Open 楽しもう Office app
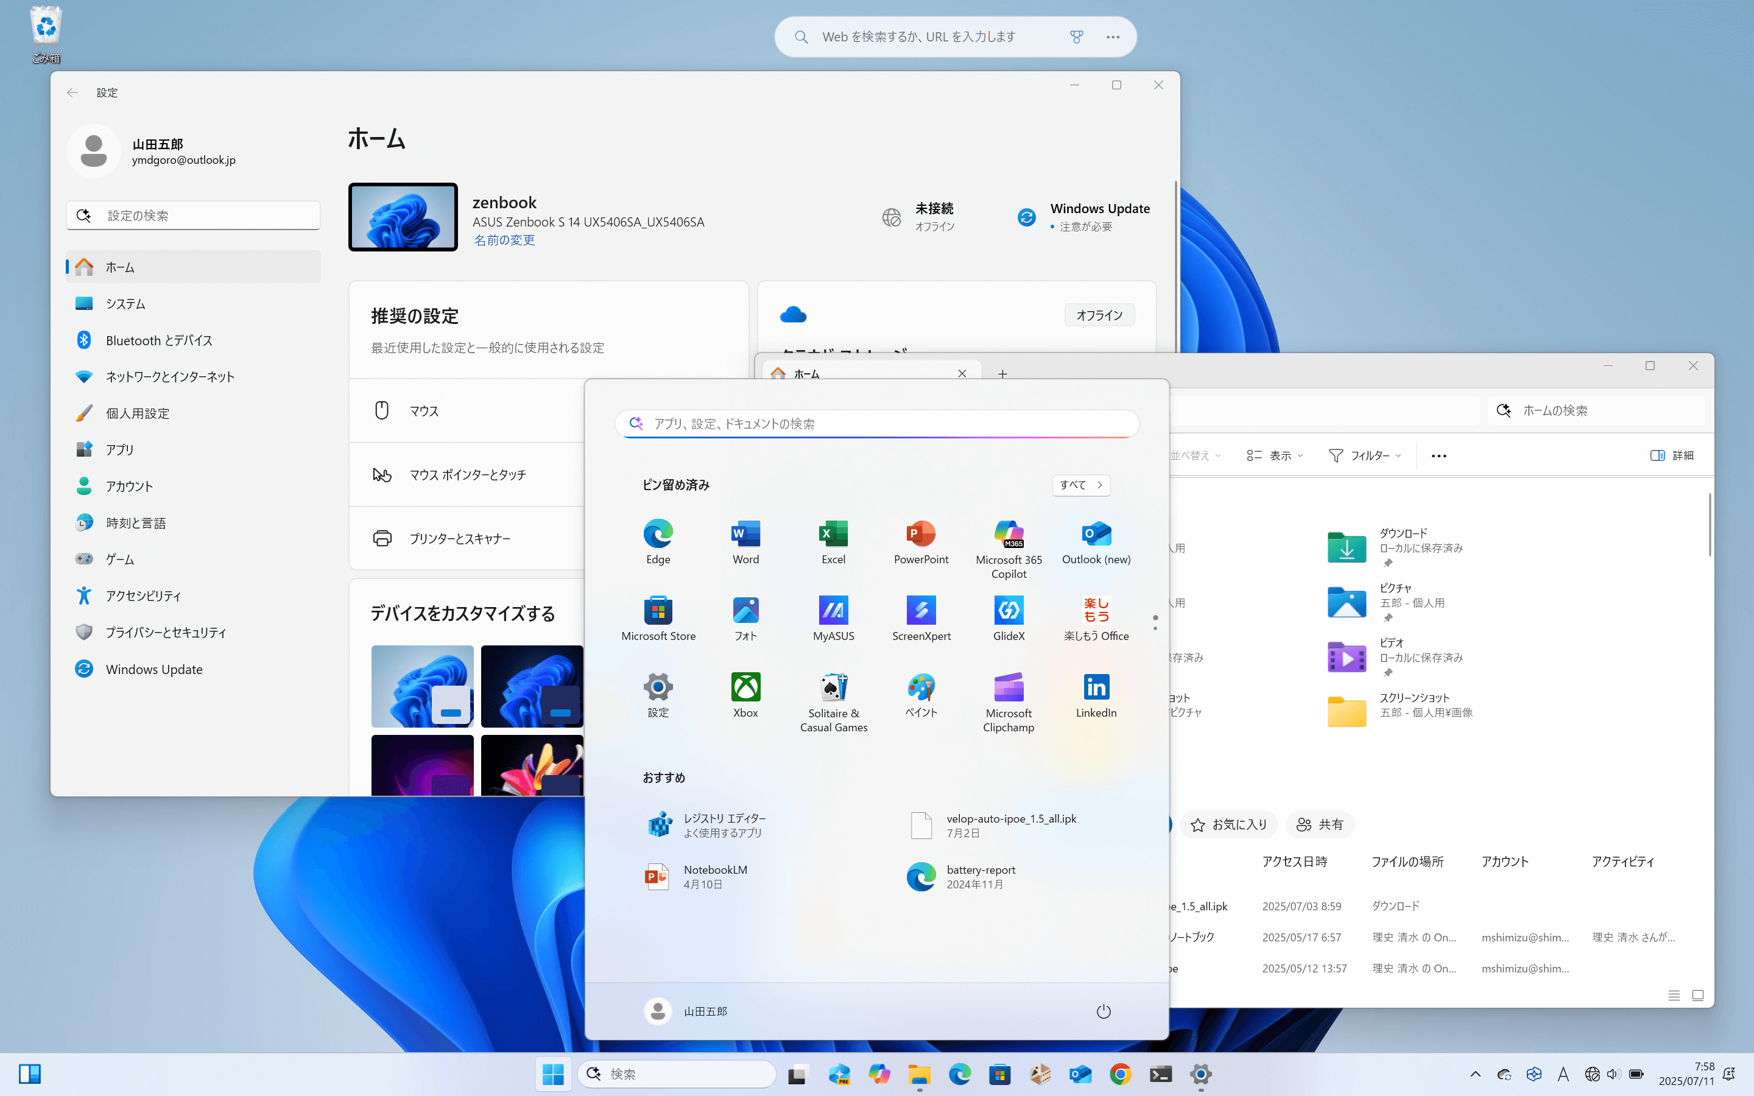This screenshot has height=1096, width=1754. 1096,618
